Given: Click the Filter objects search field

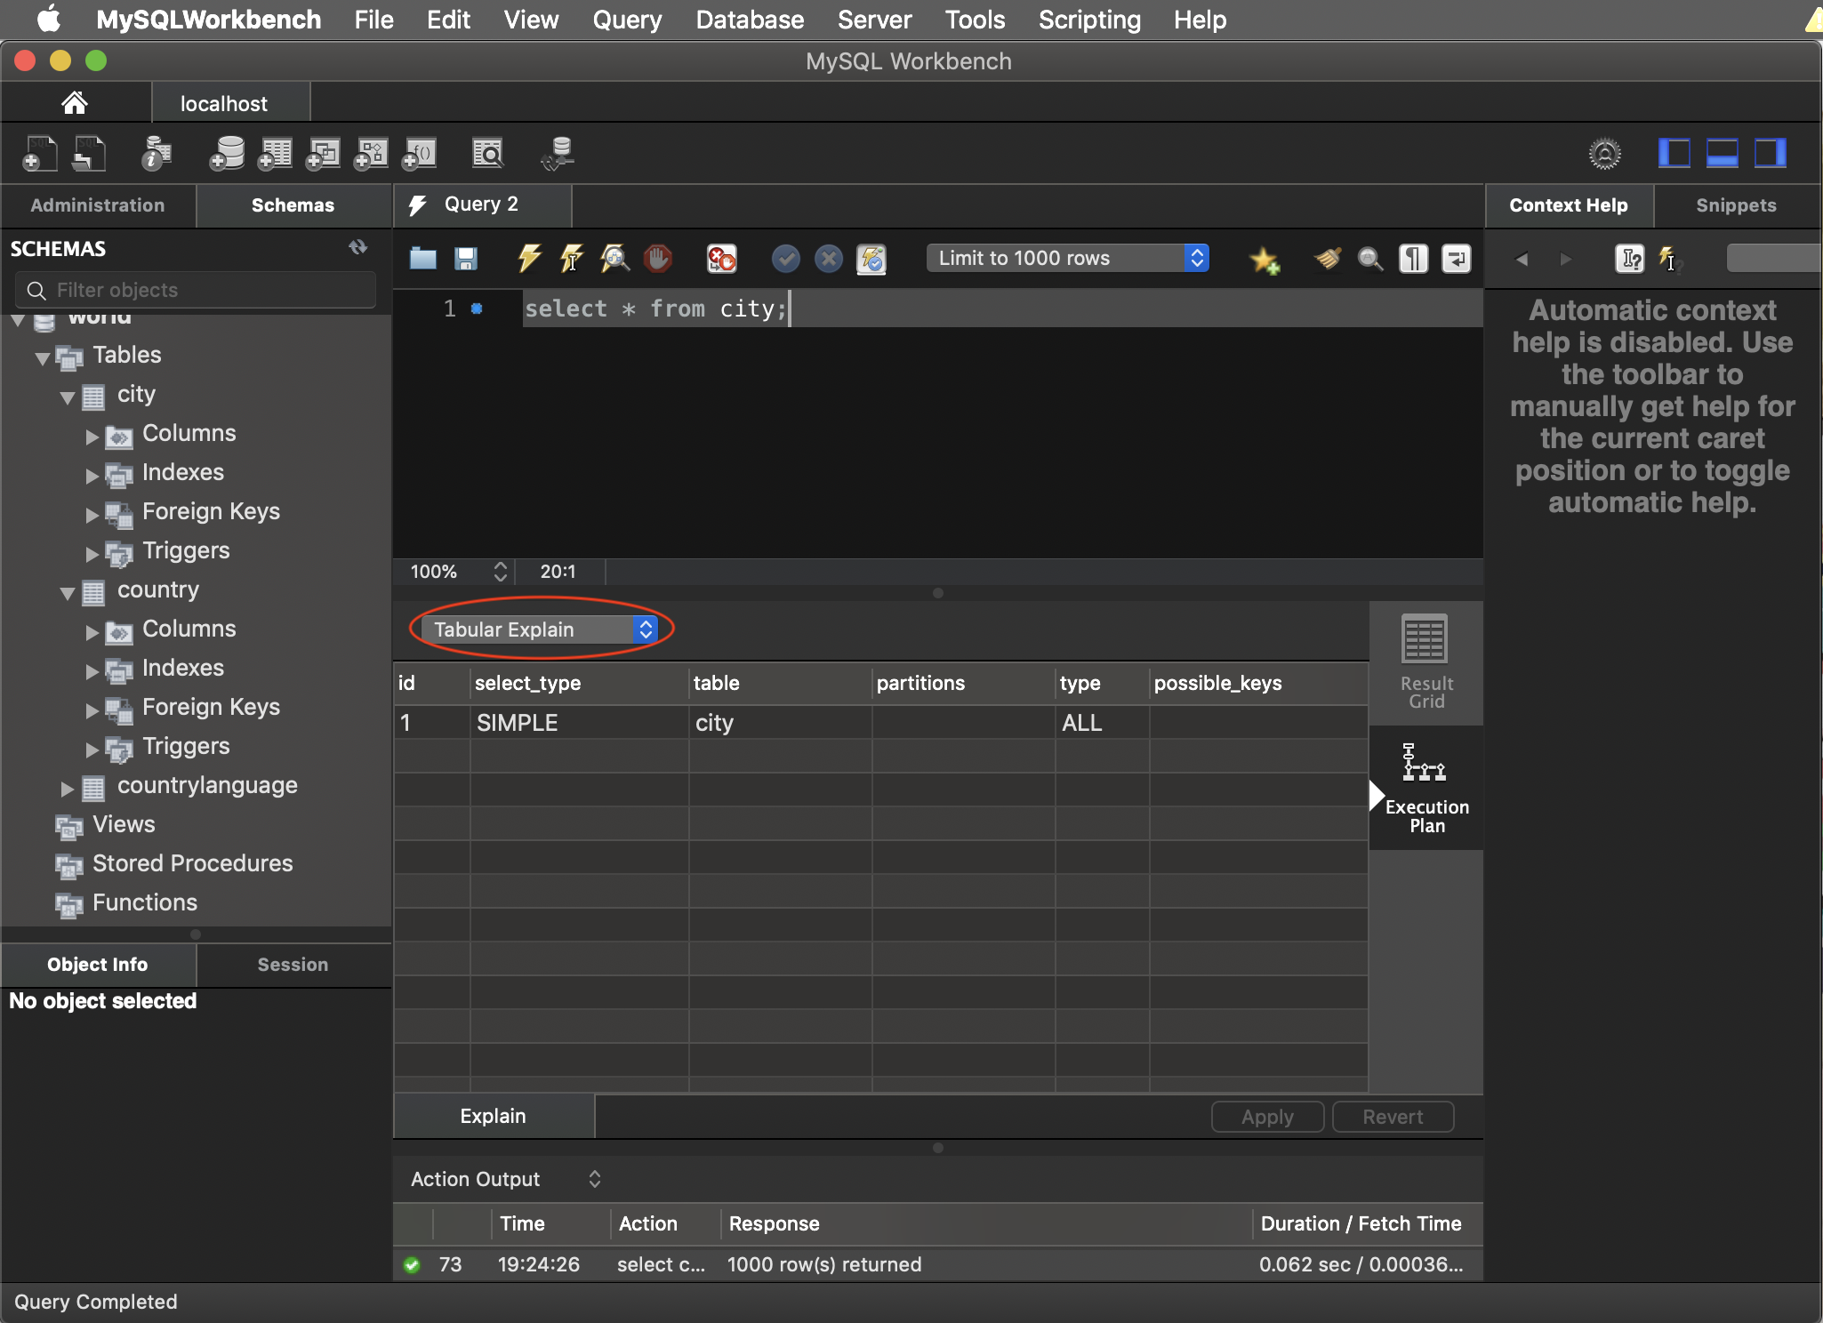Looking at the screenshot, I should point(196,290).
